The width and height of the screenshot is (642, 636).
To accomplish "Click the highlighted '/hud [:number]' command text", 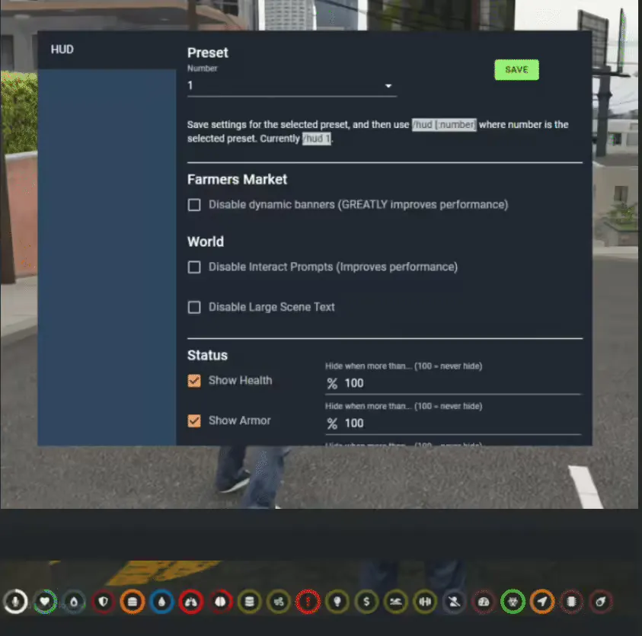I will tap(444, 124).
